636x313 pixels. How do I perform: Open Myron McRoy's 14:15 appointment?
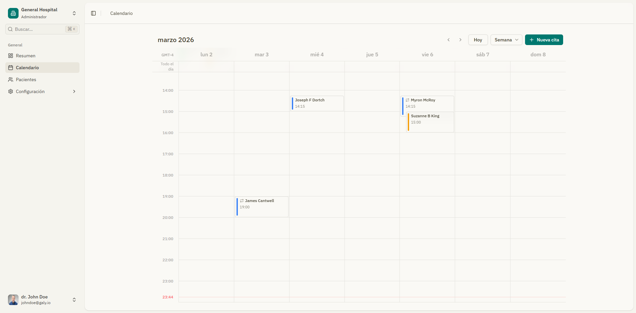pos(427,103)
